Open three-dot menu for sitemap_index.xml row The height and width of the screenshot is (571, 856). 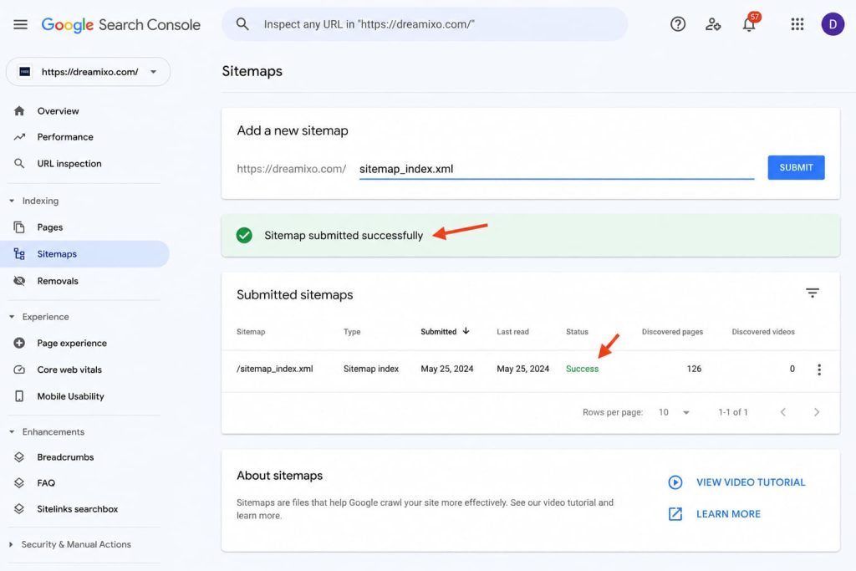coord(819,370)
